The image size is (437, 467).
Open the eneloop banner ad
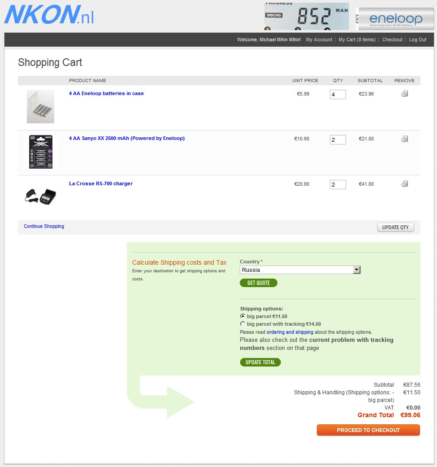pyautogui.click(x=395, y=19)
